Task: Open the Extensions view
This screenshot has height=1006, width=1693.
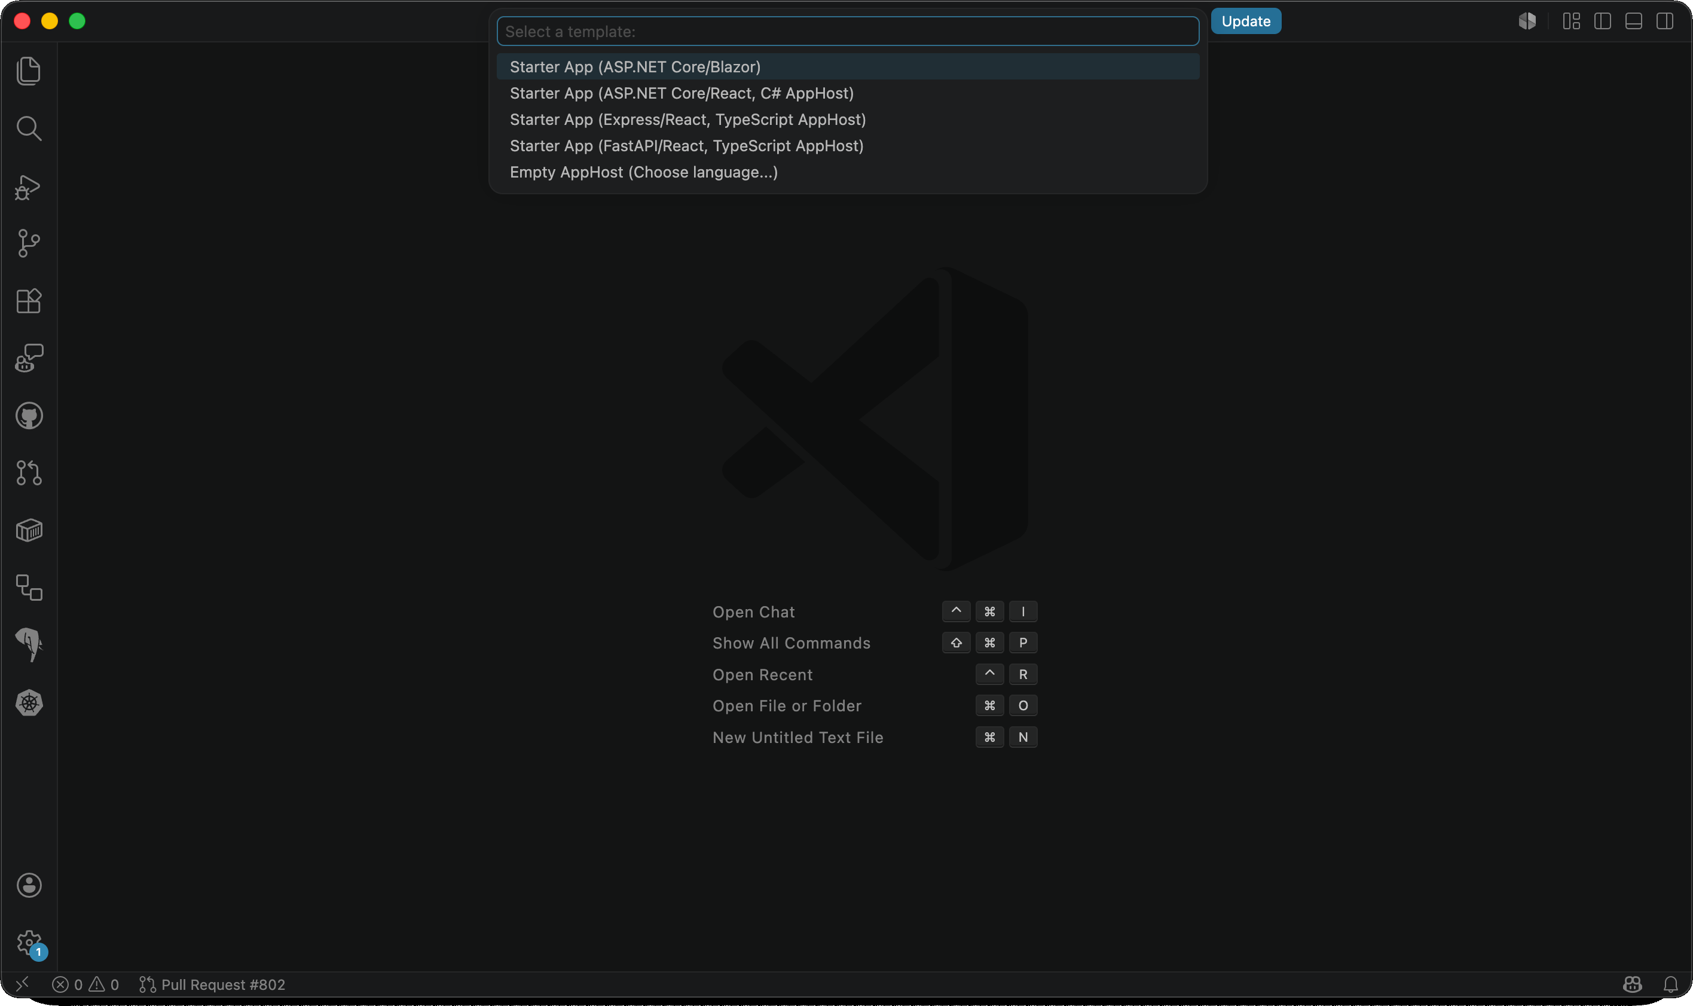Action: pyautogui.click(x=29, y=300)
